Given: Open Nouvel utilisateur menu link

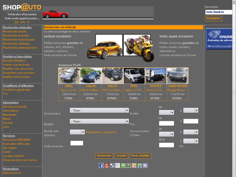Looking at the screenshot, I should [14, 60].
